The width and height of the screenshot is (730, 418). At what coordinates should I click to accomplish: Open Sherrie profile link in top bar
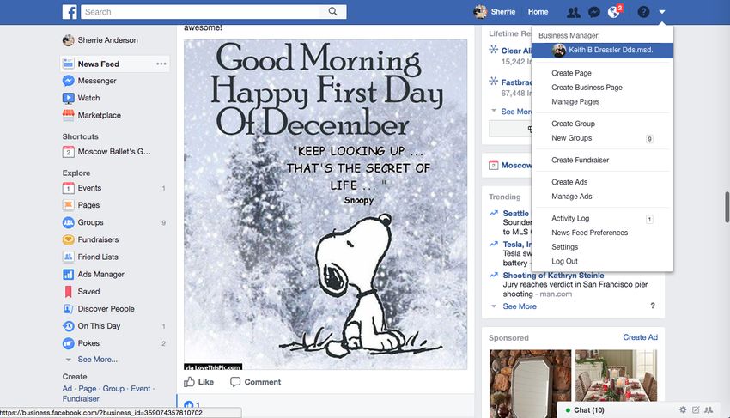point(502,12)
